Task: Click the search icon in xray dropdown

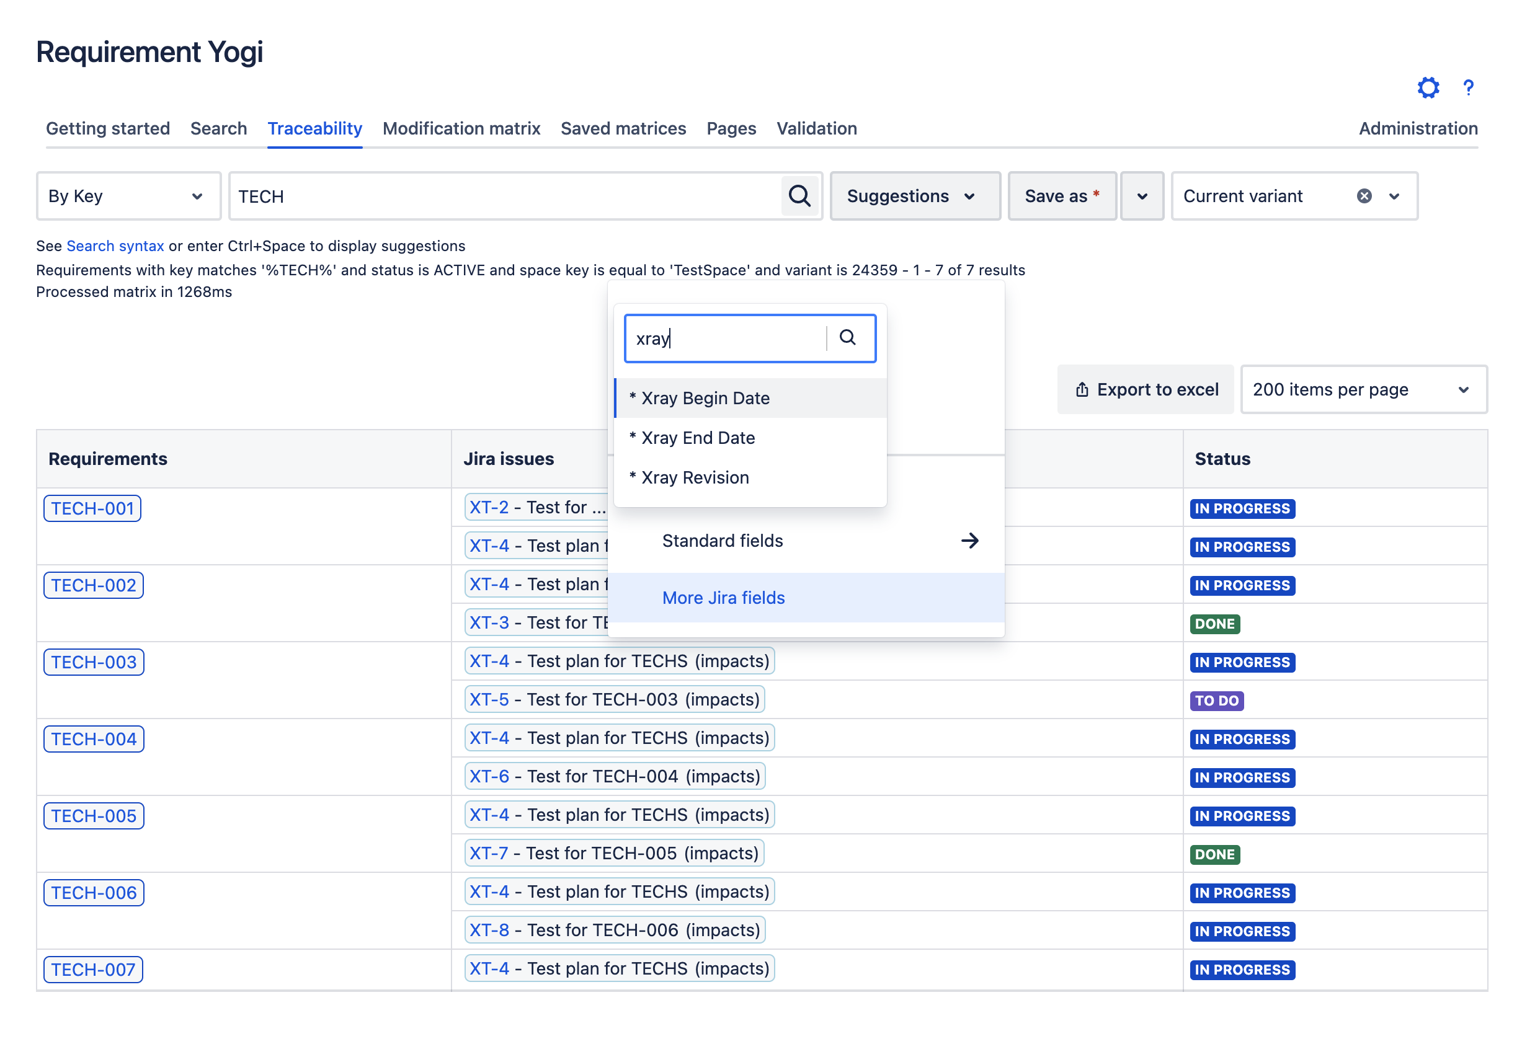Action: pos(848,338)
